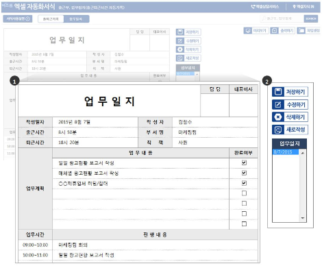Tick the last 완료여부 checkbox in 업무계획
The height and width of the screenshot is (266, 322).
pyautogui.click(x=244, y=223)
